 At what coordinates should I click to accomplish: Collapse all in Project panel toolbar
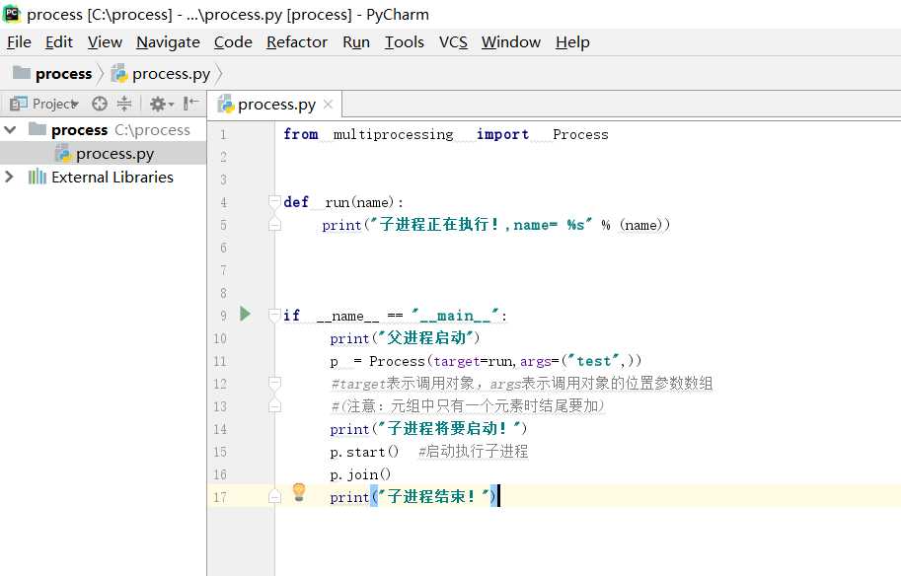124,104
